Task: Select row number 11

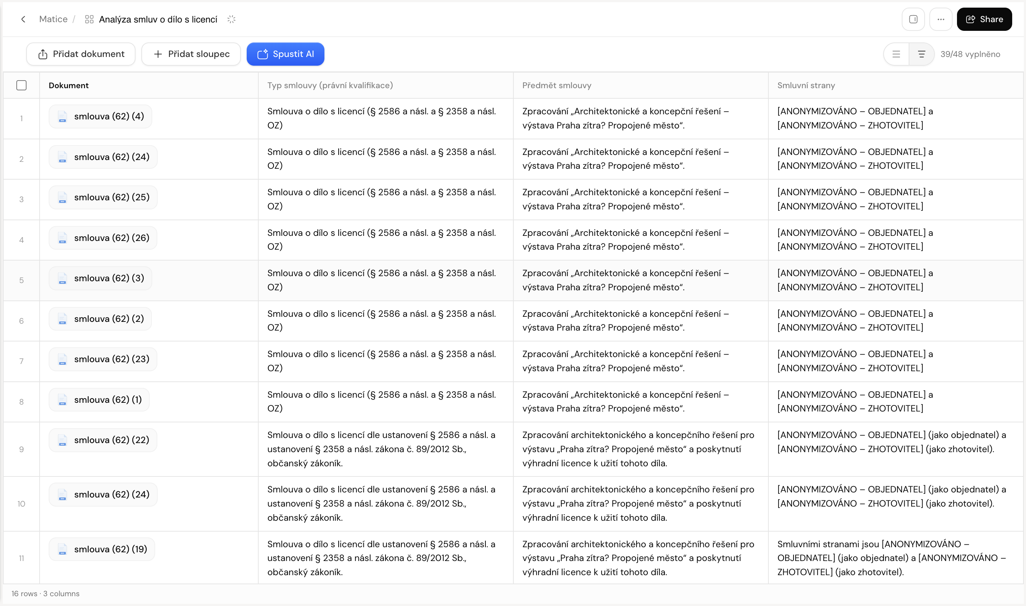Action: pos(21,558)
